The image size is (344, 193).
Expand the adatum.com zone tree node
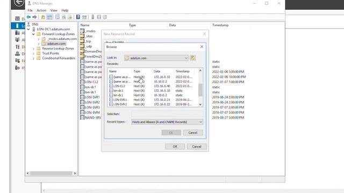[x=38, y=44]
